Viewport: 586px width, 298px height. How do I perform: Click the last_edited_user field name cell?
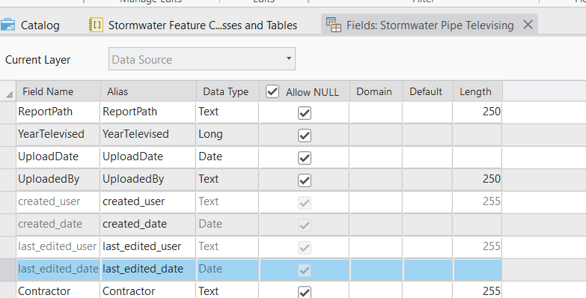[58, 246]
